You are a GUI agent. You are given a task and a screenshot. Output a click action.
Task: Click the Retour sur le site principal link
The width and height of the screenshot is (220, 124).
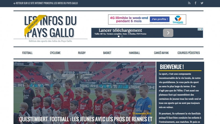coord(47,3)
